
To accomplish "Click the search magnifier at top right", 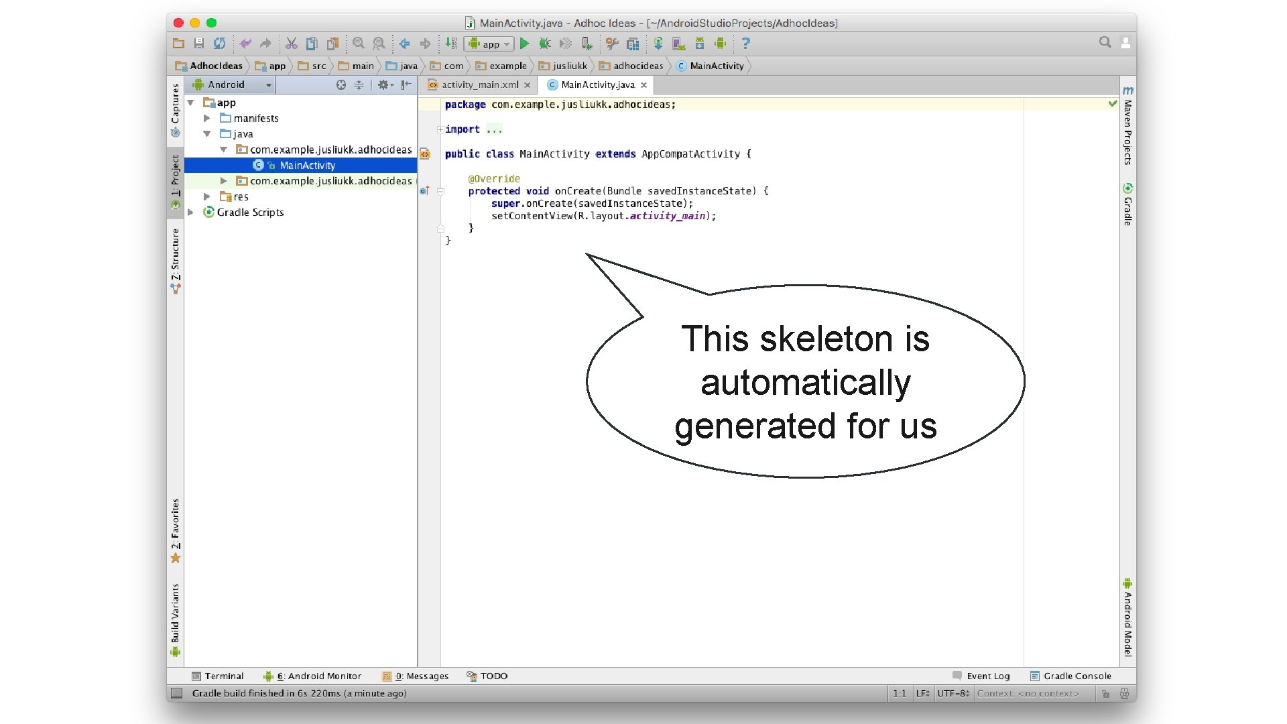I will 1105,42.
